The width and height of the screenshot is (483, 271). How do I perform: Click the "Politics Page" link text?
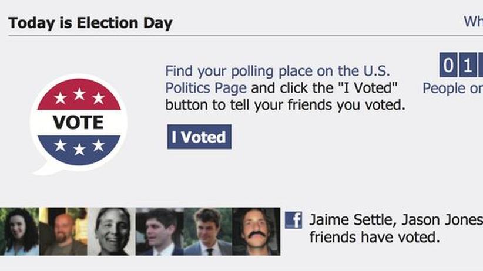206,89
